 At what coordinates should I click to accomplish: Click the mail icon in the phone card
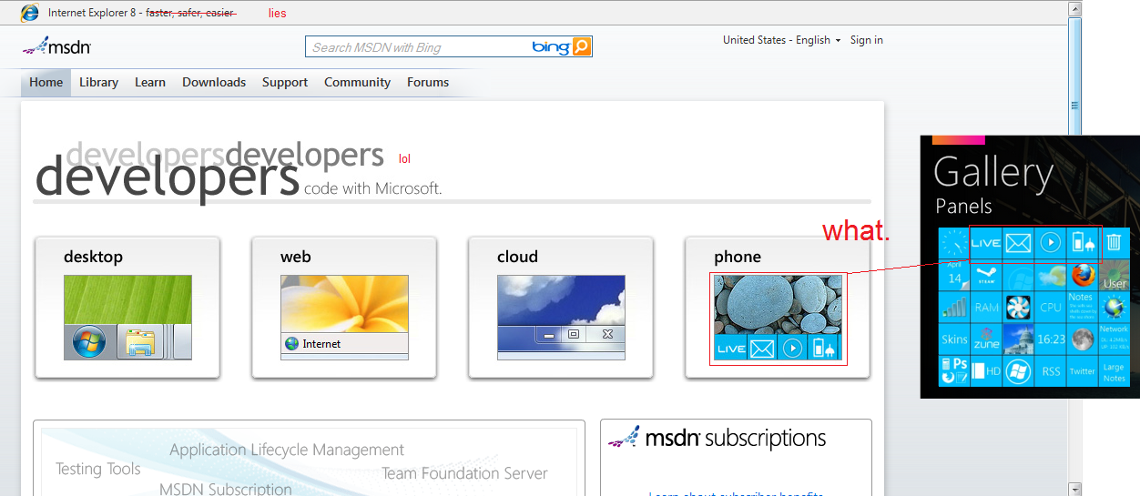[762, 348]
